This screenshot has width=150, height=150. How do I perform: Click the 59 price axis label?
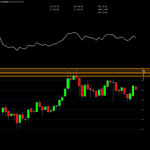point(142,80)
